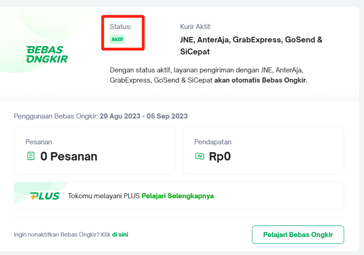Screen dimensions: 364x255
Task: Click the order receipt icon beside 0 Pesanan
Action: [x=31, y=156]
